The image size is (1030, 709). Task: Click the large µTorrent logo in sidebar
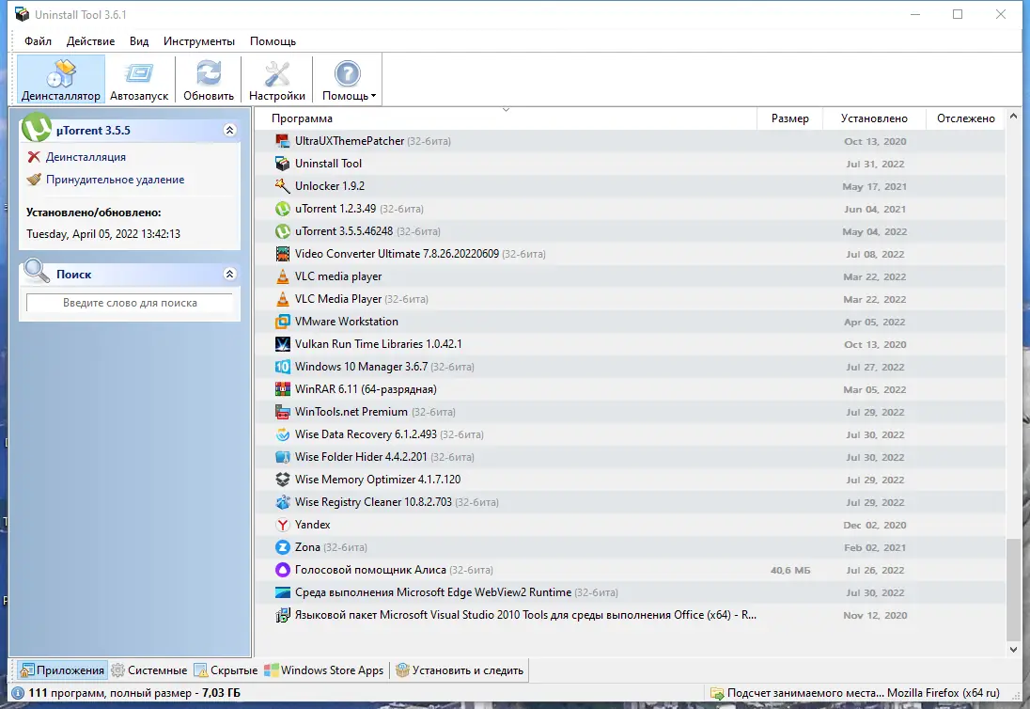[x=36, y=127]
